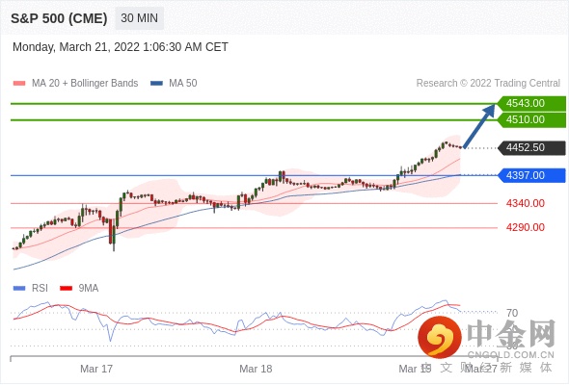Click the 'RSI' legend label
The height and width of the screenshot is (385, 569).
pos(40,289)
